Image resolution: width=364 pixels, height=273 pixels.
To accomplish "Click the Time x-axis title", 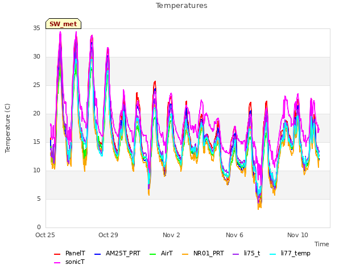I will (x=322, y=244).
